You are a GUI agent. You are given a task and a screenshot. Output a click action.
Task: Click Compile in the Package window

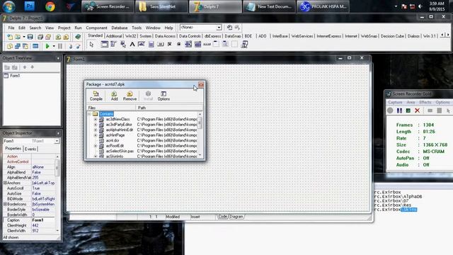[96, 96]
